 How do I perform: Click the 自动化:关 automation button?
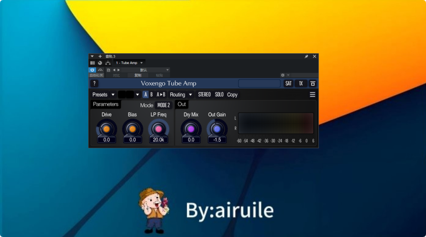pos(97,75)
